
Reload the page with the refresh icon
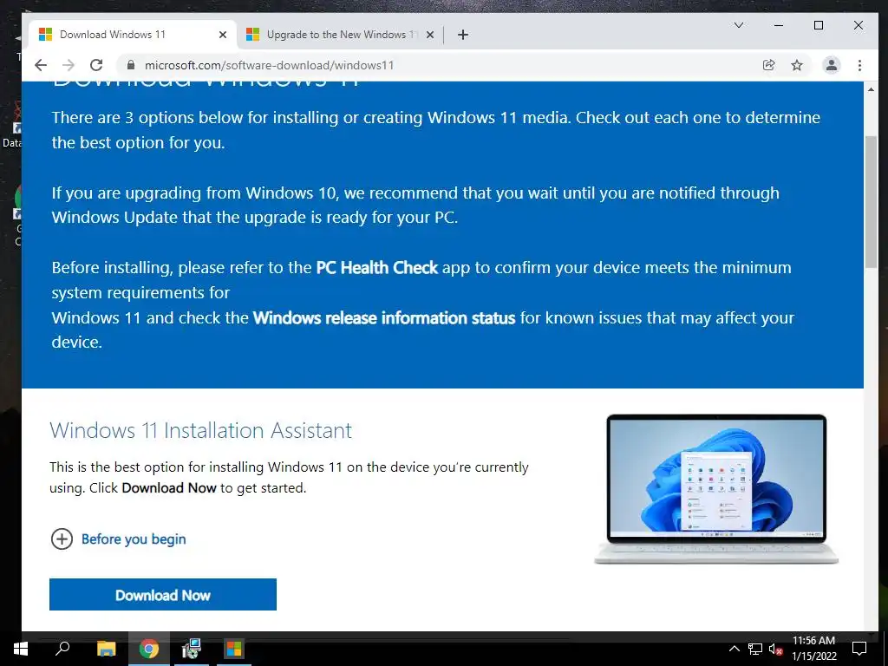pyautogui.click(x=96, y=65)
